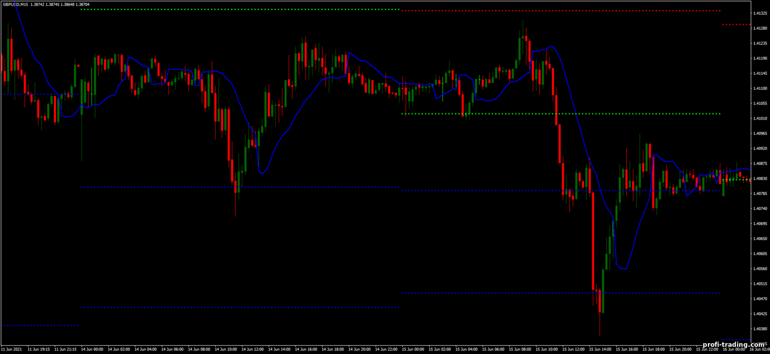Click the 14 Jun 12:00 time label

click(253, 349)
